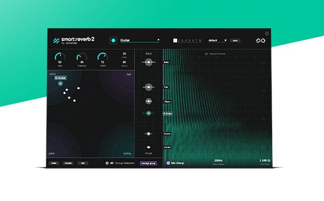Click the arrow of the default preset dropdown
324x201 pixels.
tap(225, 41)
